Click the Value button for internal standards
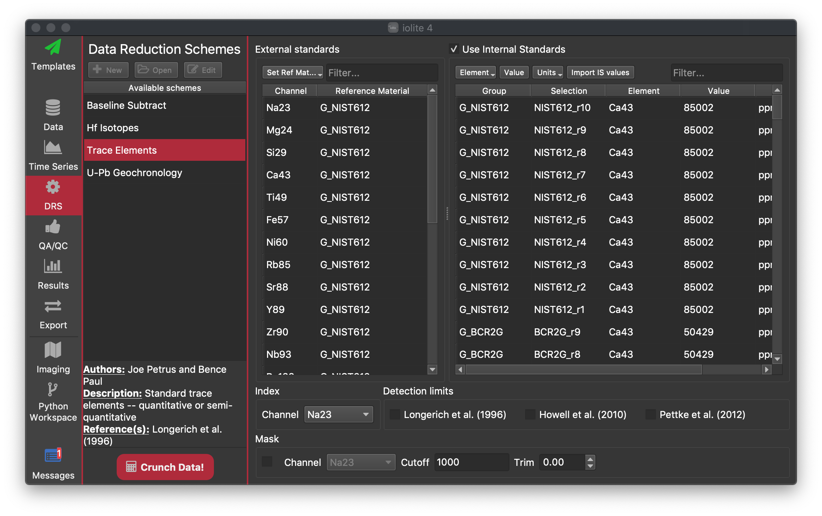The image size is (822, 516). point(514,73)
